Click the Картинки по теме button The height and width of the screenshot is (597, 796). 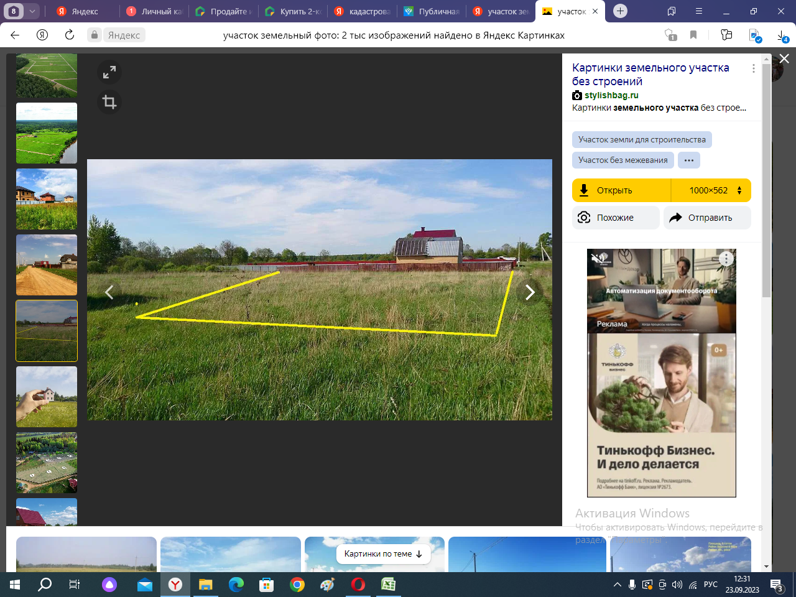[384, 554]
